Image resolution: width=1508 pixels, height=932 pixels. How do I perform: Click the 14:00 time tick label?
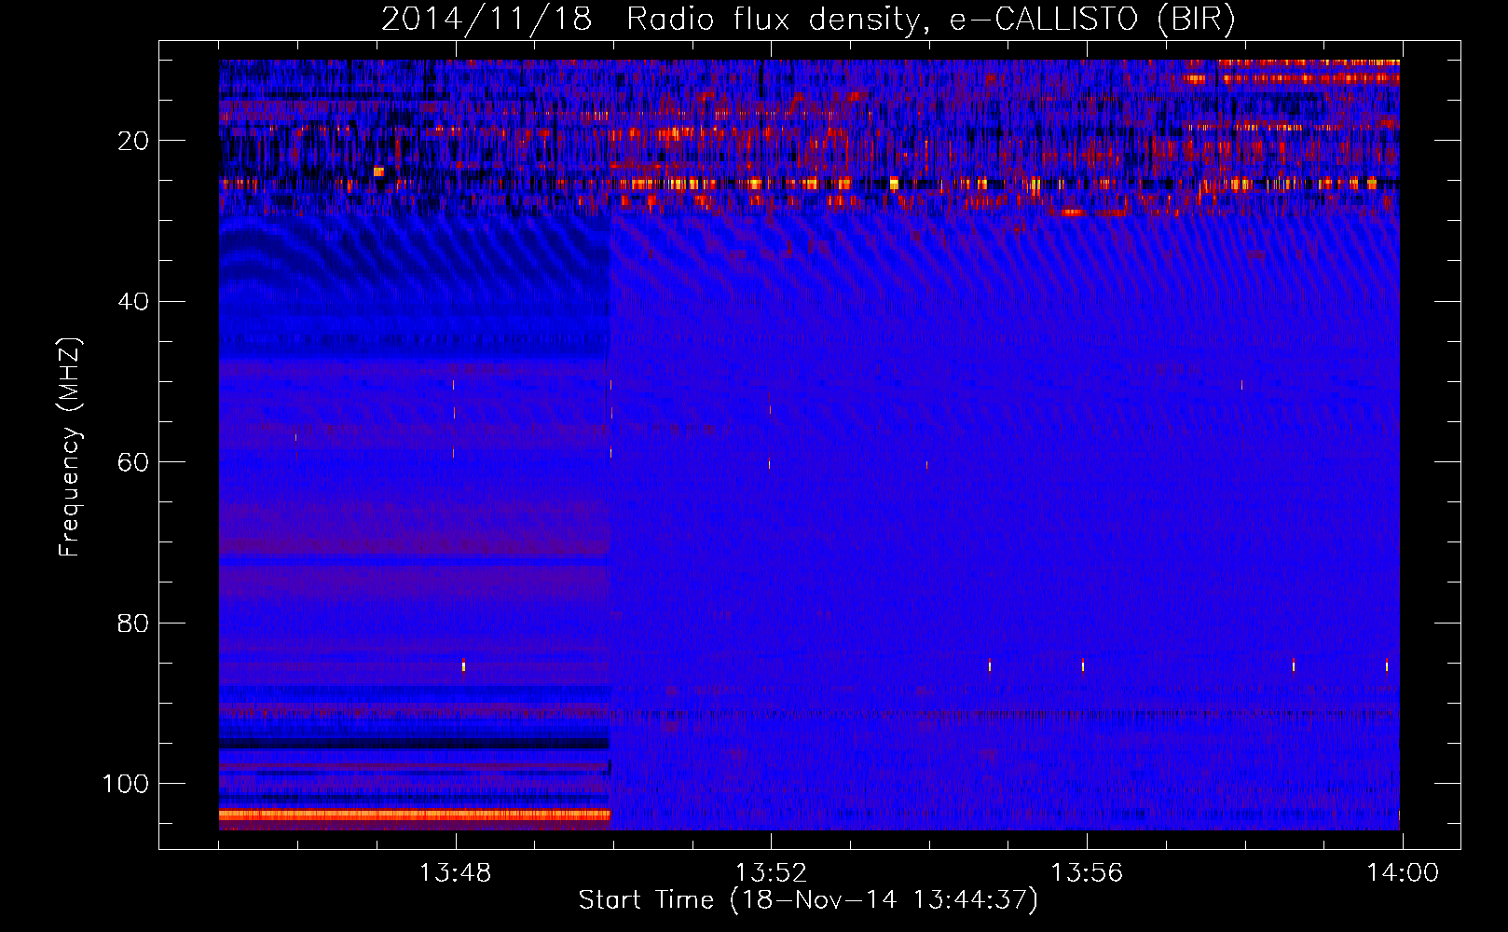pyautogui.click(x=1403, y=873)
